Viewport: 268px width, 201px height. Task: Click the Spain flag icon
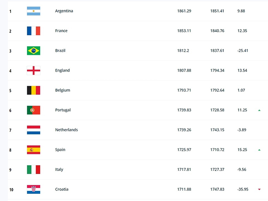tap(33, 150)
